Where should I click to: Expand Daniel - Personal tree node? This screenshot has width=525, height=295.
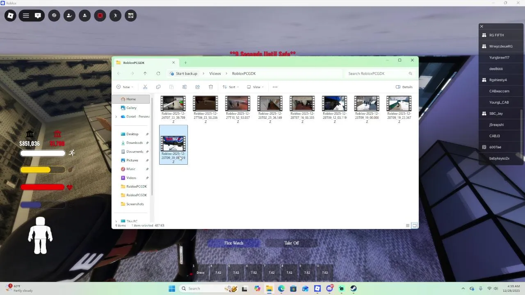116,117
